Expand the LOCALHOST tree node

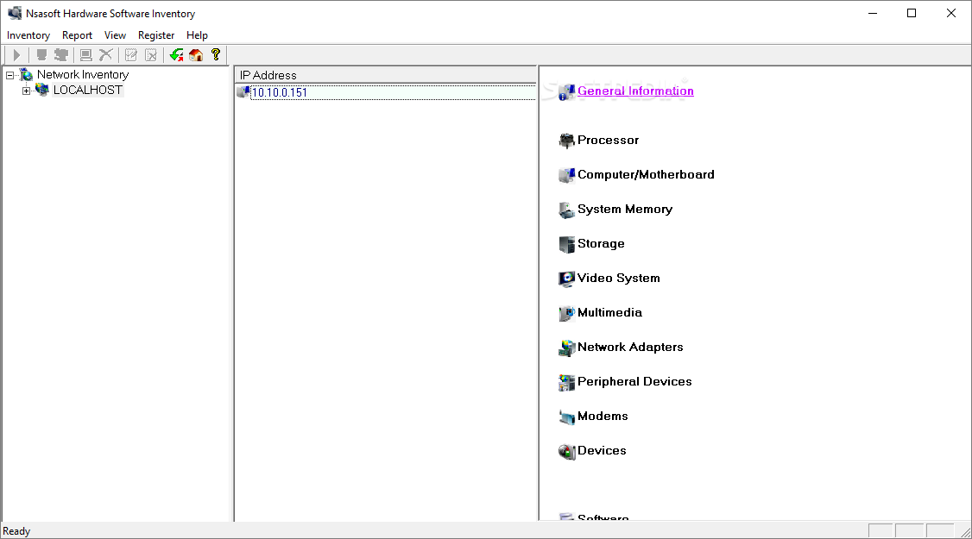coord(26,91)
